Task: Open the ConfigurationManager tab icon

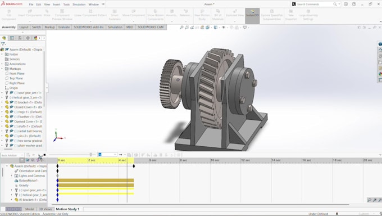Action: point(20,38)
